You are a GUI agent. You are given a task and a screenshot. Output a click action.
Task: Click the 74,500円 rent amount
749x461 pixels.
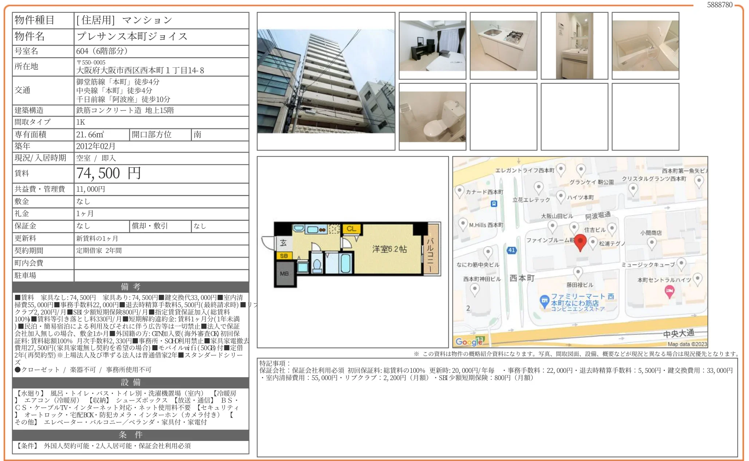point(109,173)
